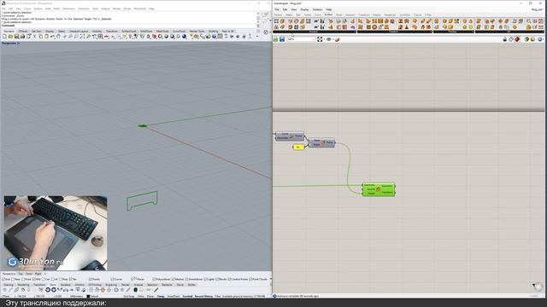Screen dimensions: 547x307
Task: Toggle the Cen object snap checkbox
Action: pos(44,279)
